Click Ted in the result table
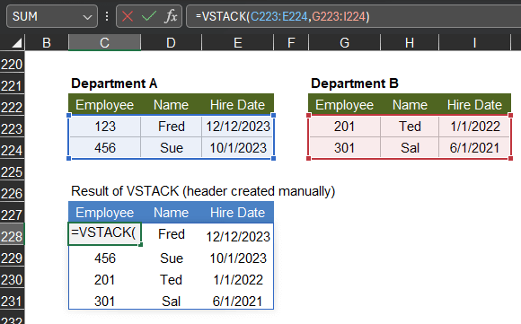 171,279
